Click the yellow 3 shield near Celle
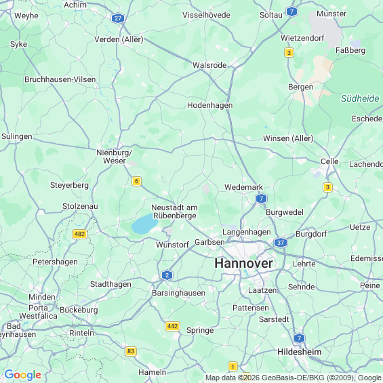383x383 pixels. [327, 187]
